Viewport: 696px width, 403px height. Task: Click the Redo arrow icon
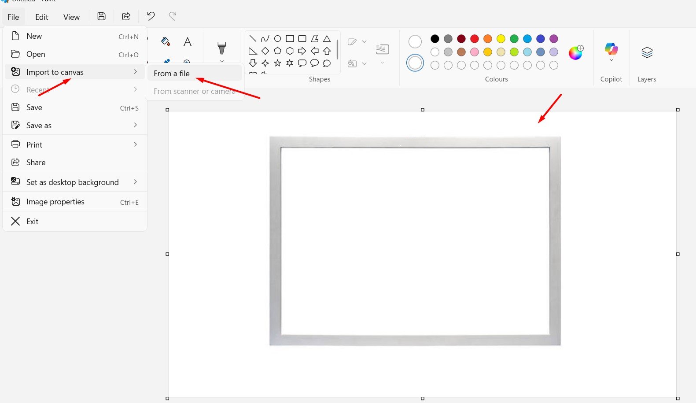[x=173, y=16]
